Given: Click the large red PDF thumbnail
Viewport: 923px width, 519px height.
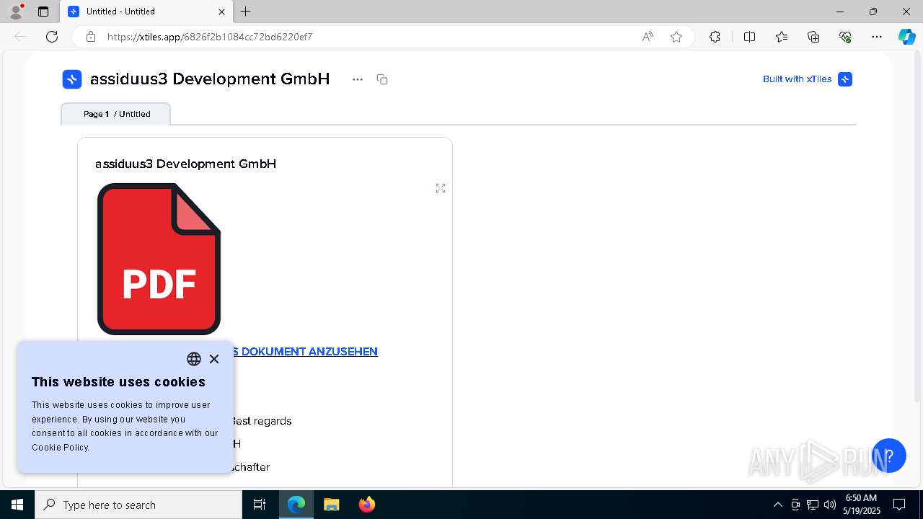Looking at the screenshot, I should click(159, 259).
